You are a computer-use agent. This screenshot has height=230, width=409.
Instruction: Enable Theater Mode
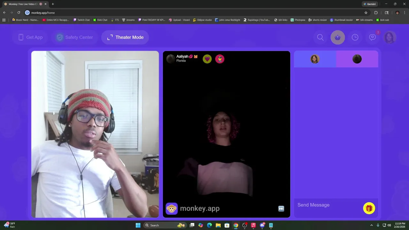coord(125,37)
